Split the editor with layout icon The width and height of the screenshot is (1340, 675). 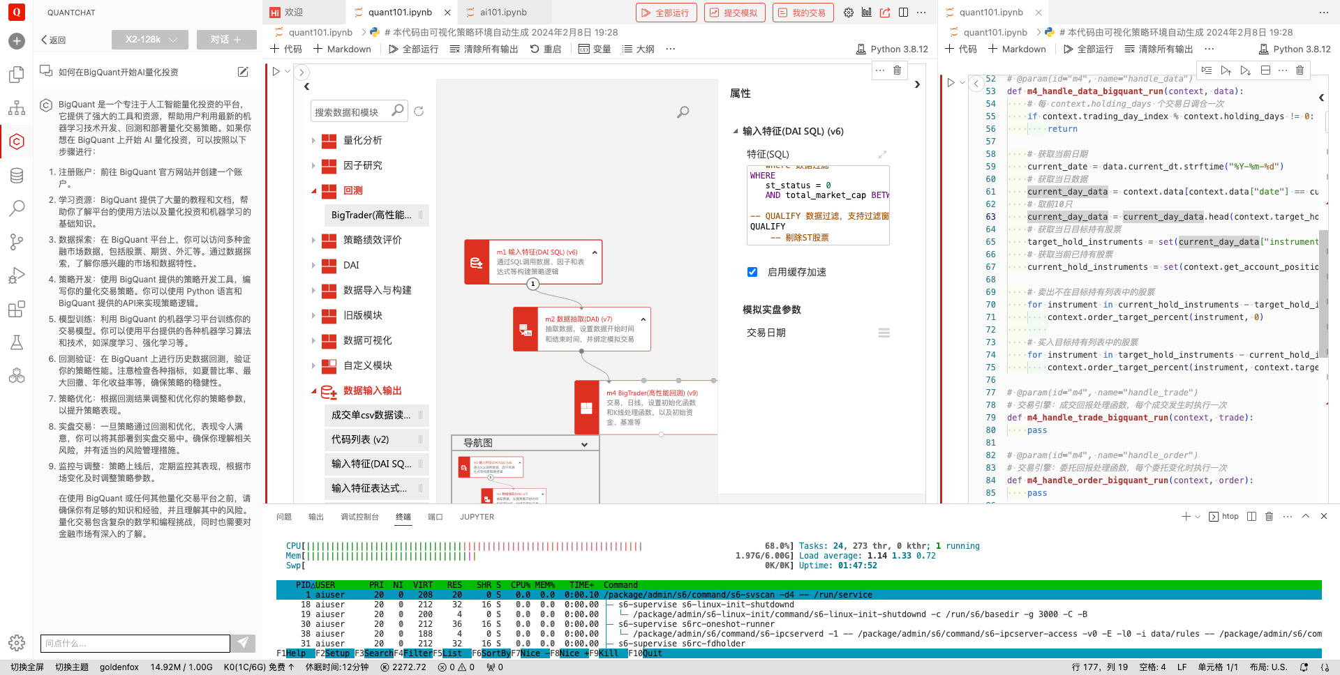point(903,13)
